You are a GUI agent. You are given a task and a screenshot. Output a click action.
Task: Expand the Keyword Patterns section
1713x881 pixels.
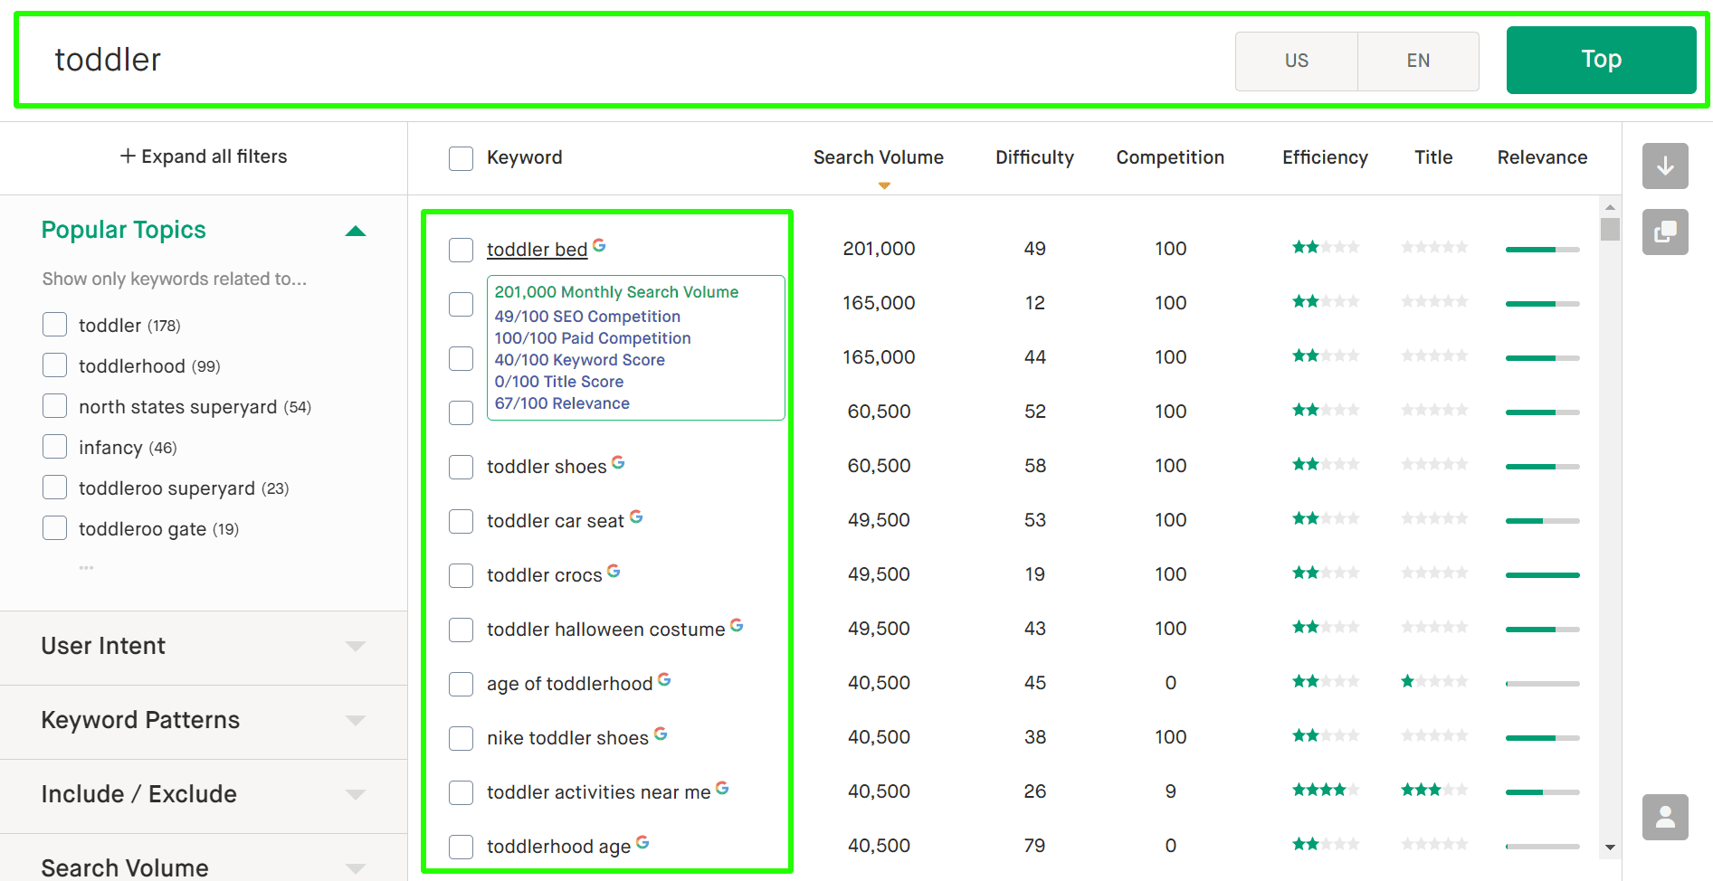pyautogui.click(x=356, y=720)
